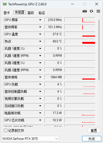Open the NVIDIA GeForce RTX 3070 combo box
This screenshot has height=143, width=103.
[x=30, y=139]
